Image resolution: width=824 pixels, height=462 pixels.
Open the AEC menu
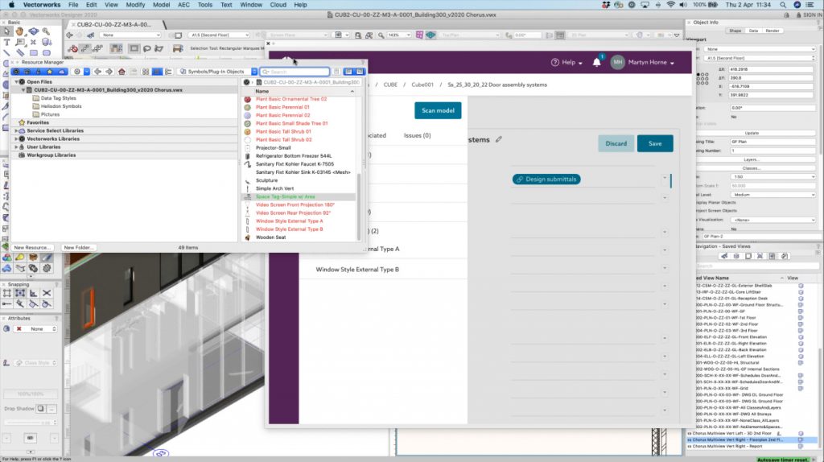click(183, 5)
